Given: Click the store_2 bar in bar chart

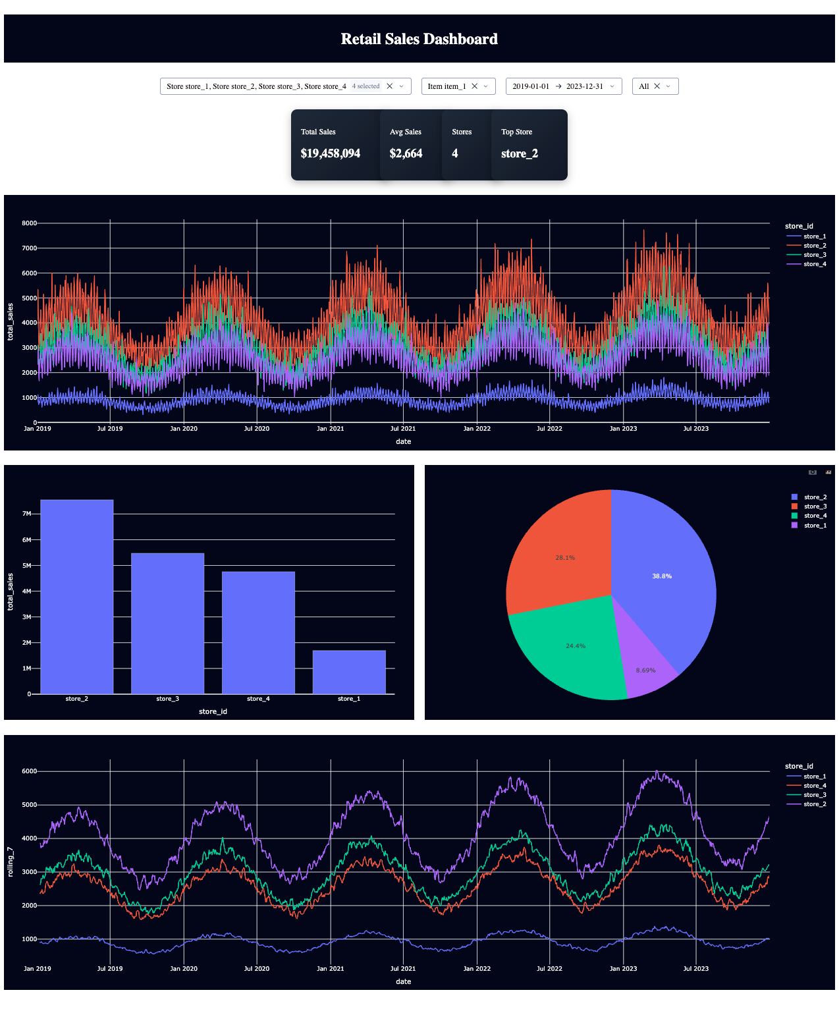Looking at the screenshot, I should 77,597.
